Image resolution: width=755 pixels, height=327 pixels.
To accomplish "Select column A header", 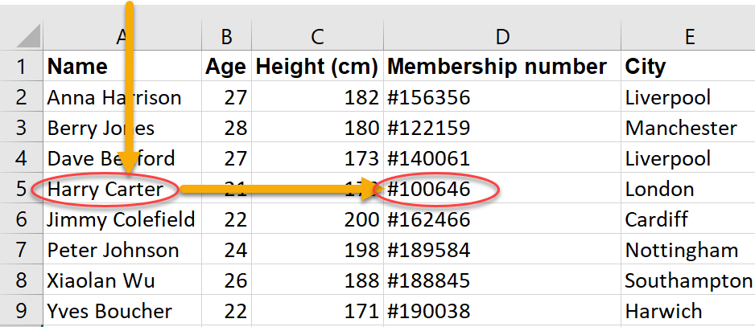I will tap(122, 36).
